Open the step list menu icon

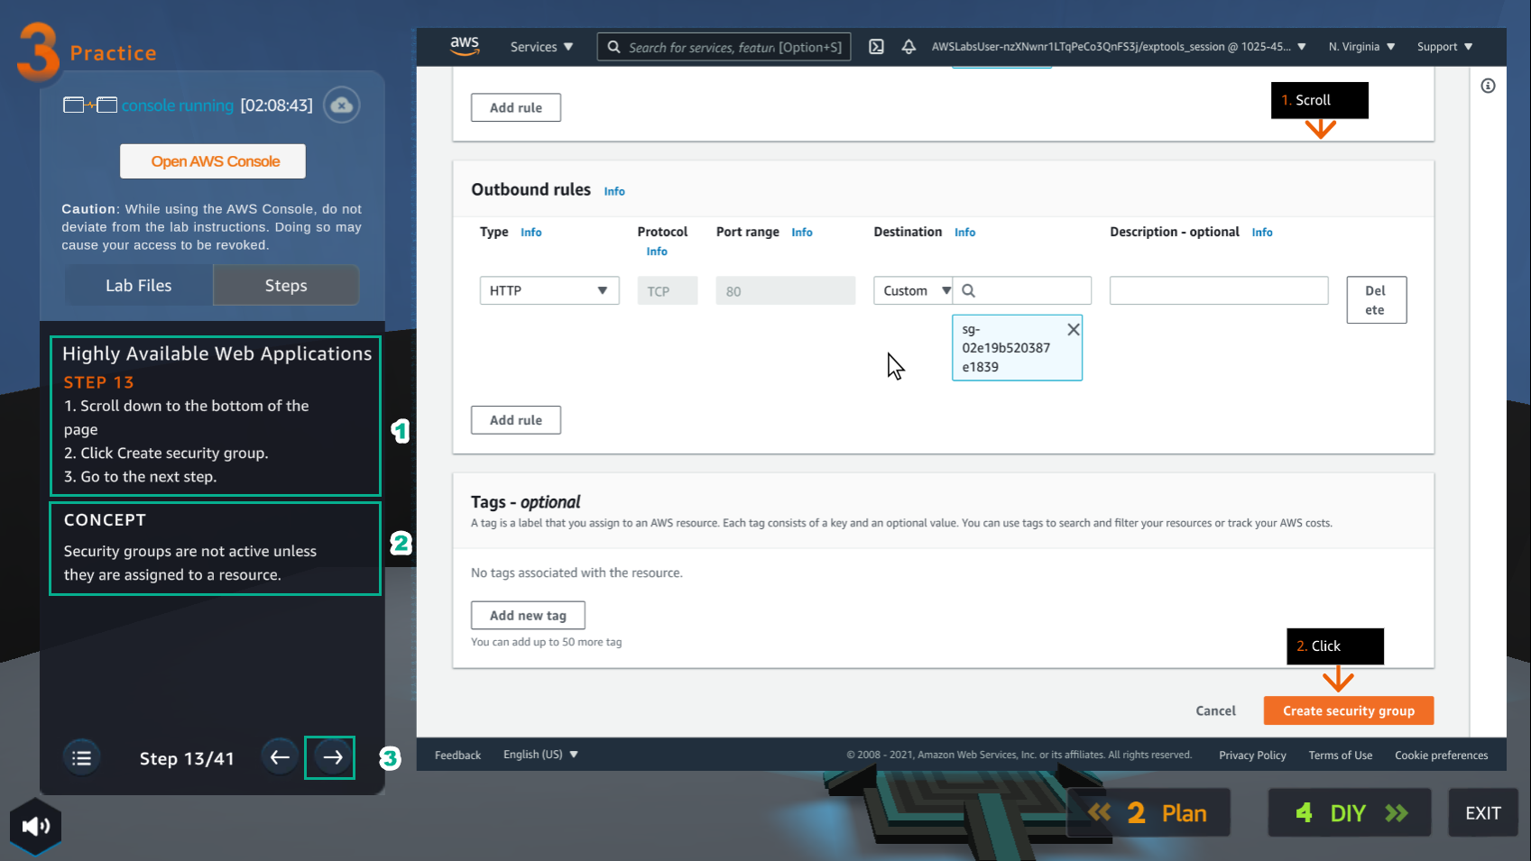point(82,758)
